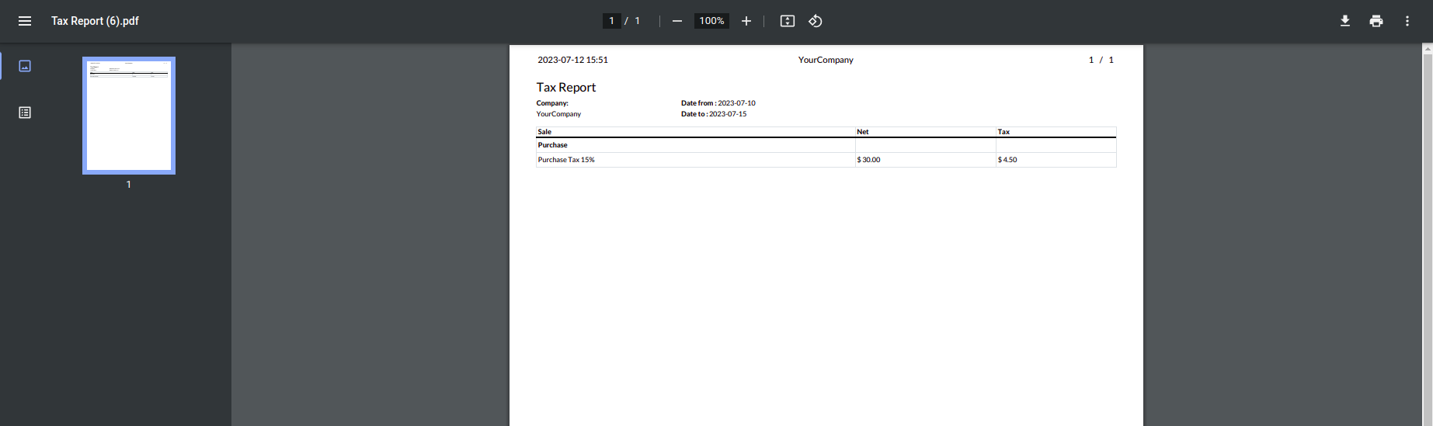1433x426 pixels.
Task: Click the page number input field
Action: tap(612, 21)
